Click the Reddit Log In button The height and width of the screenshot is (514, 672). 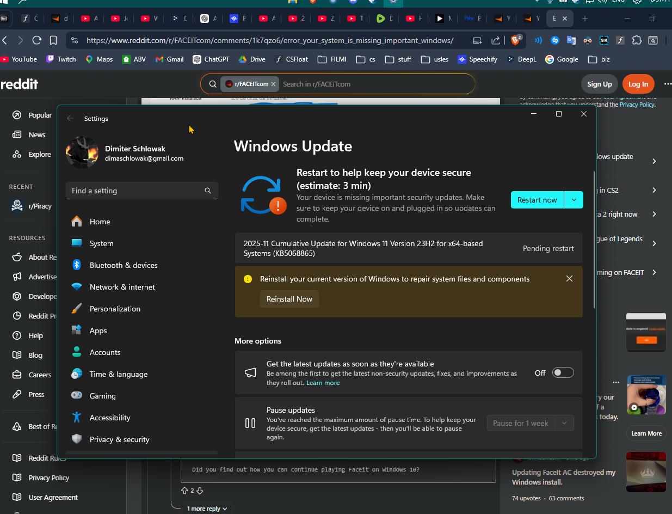tap(638, 84)
